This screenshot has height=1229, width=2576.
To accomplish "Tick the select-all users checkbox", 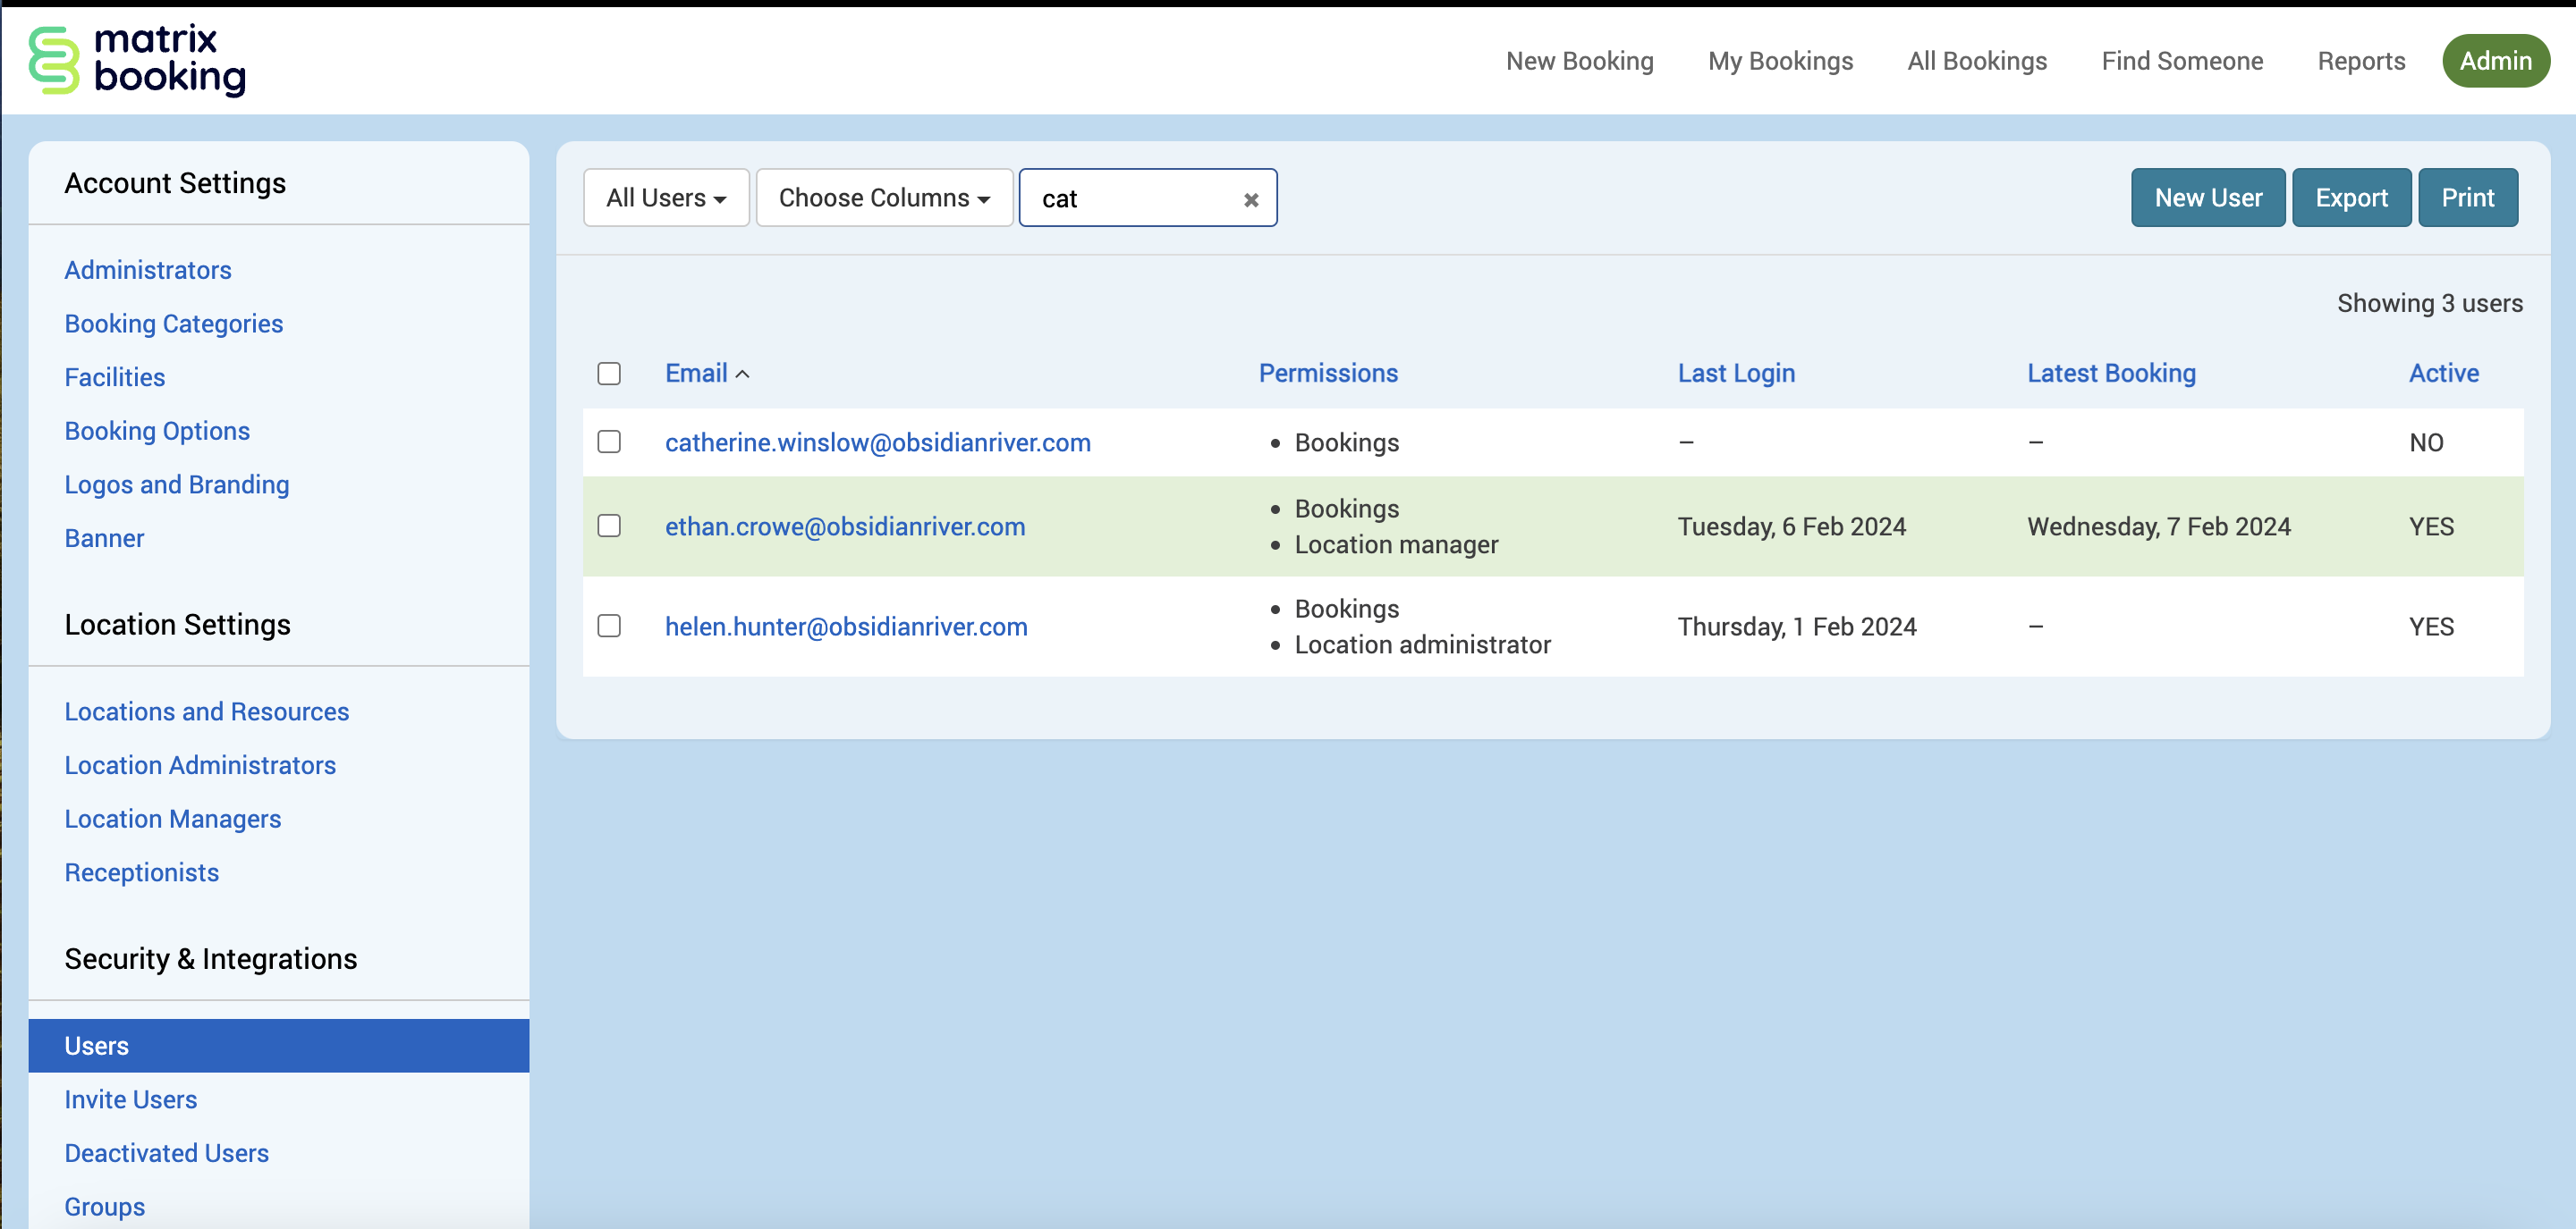I will [x=609, y=374].
